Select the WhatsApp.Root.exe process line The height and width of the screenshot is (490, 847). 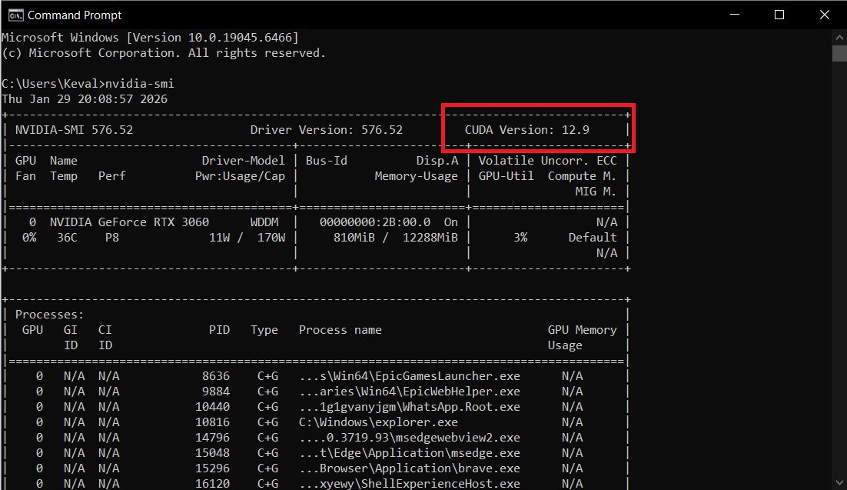point(410,406)
